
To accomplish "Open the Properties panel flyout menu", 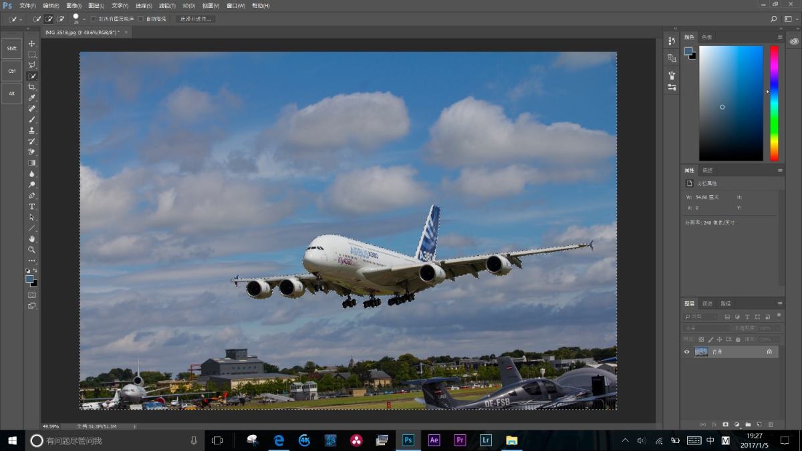I will tap(780, 170).
